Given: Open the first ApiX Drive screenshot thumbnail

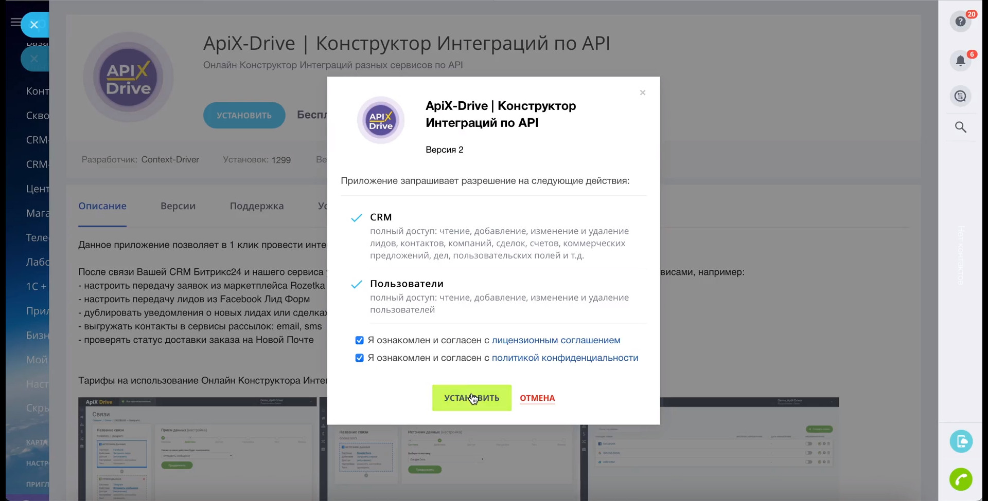Looking at the screenshot, I should point(198,449).
